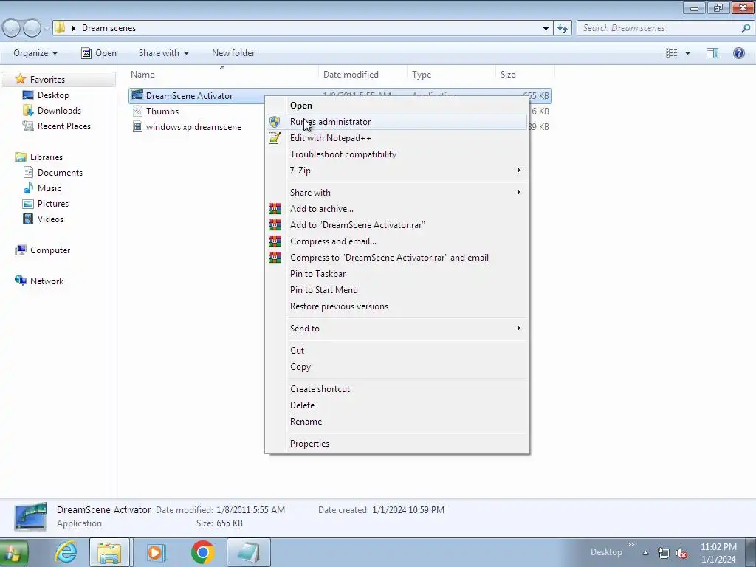Choose Delete from context menu
Viewport: 756px width, 567px height.
(302, 405)
